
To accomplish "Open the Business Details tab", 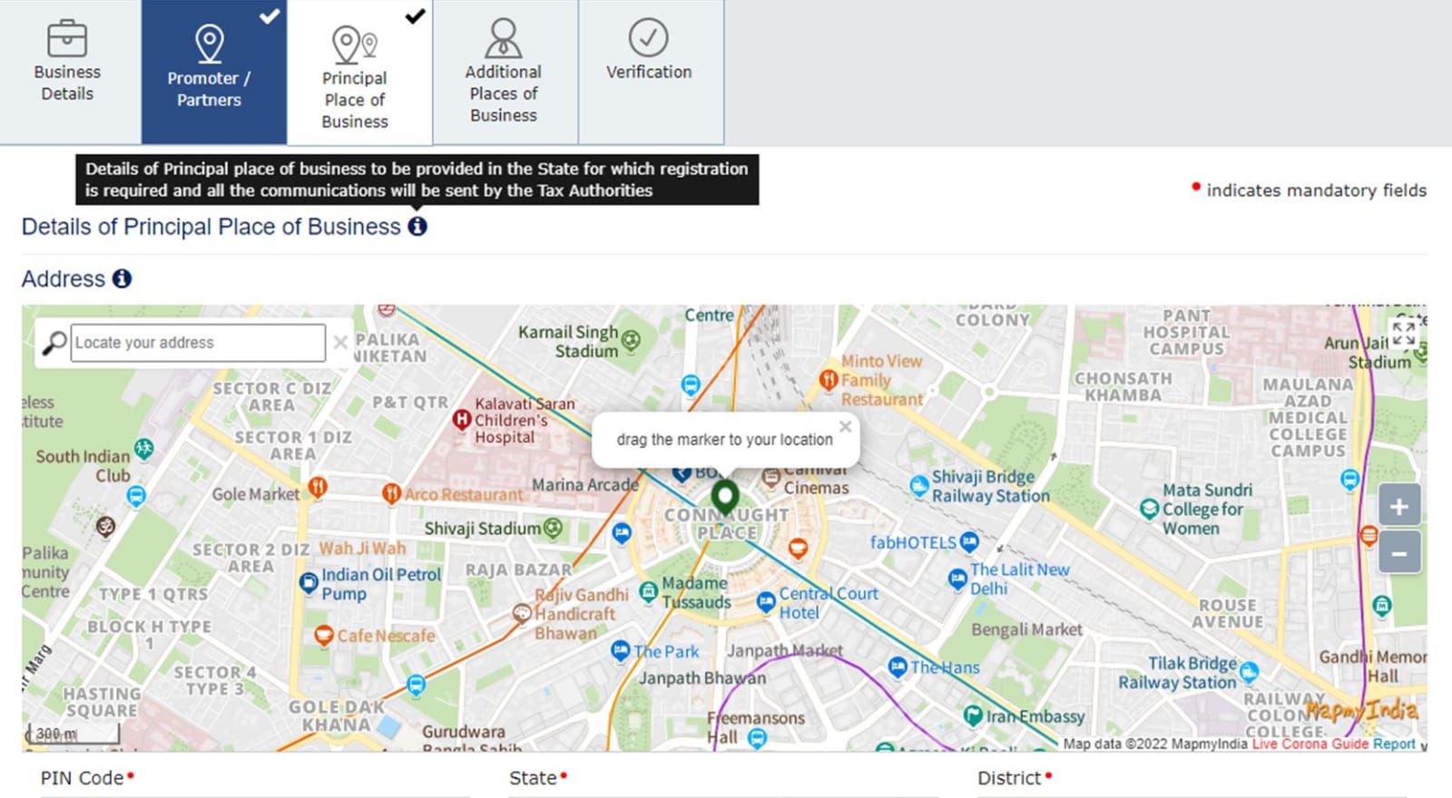I will coord(67,72).
